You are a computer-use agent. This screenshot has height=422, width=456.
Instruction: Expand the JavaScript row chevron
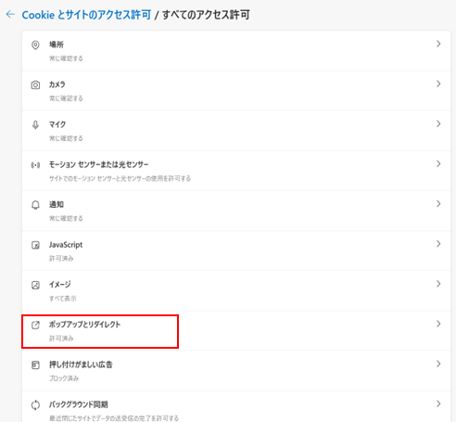438,244
